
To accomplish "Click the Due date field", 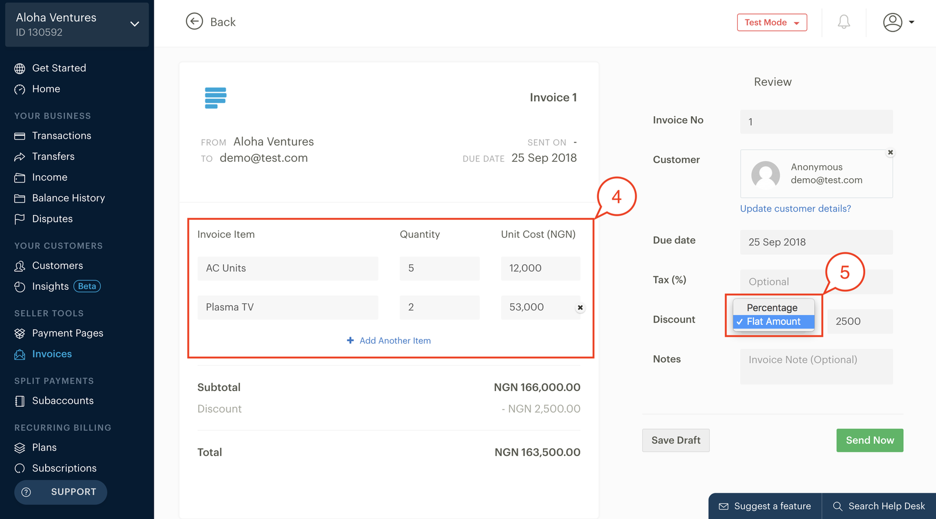I will coord(816,242).
